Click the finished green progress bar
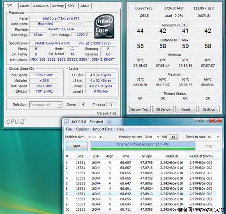Screen dimensions: 226x214 [x=143, y=146]
